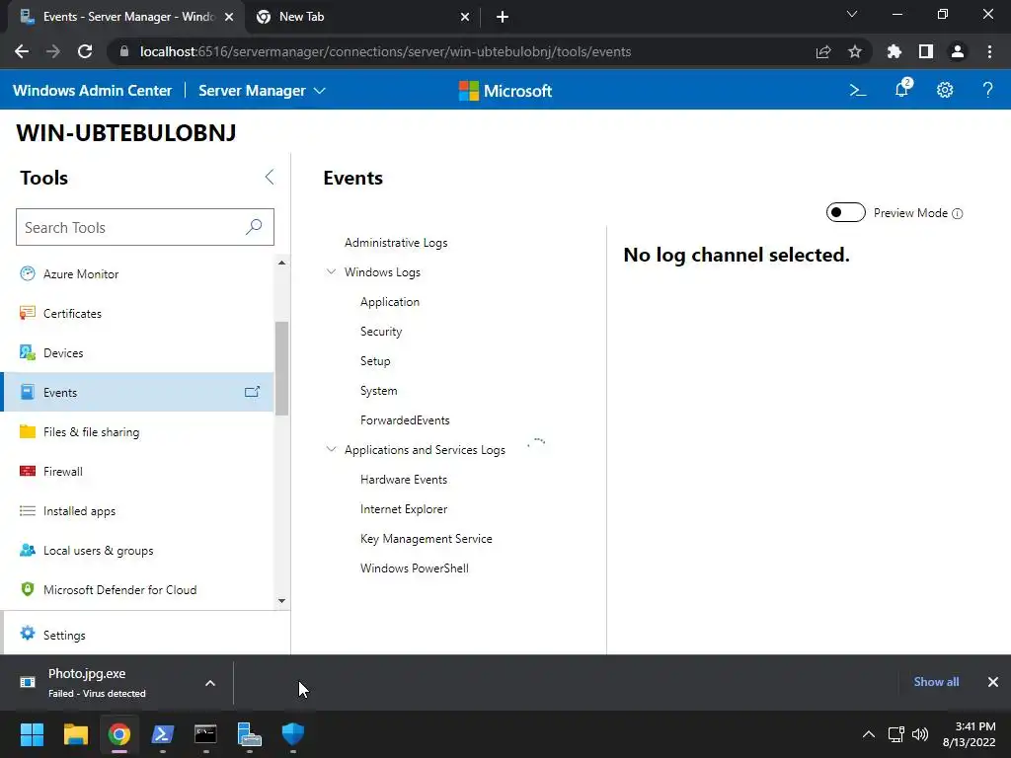Click the Events tool icon
The height and width of the screenshot is (758, 1011).
(x=27, y=392)
